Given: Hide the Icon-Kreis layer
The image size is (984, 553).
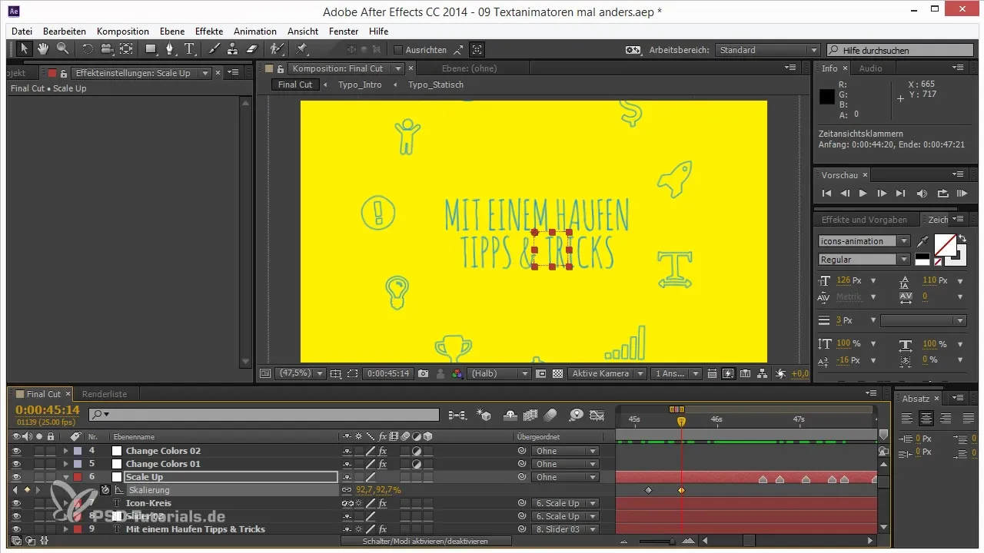Looking at the screenshot, I should click(x=16, y=503).
